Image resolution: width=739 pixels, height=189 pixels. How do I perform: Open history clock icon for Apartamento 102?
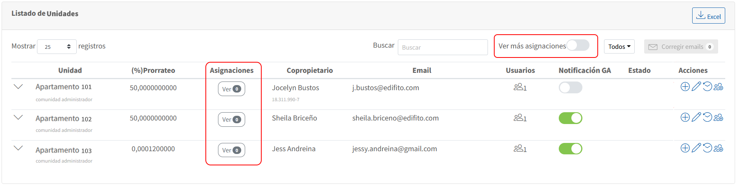point(707,117)
